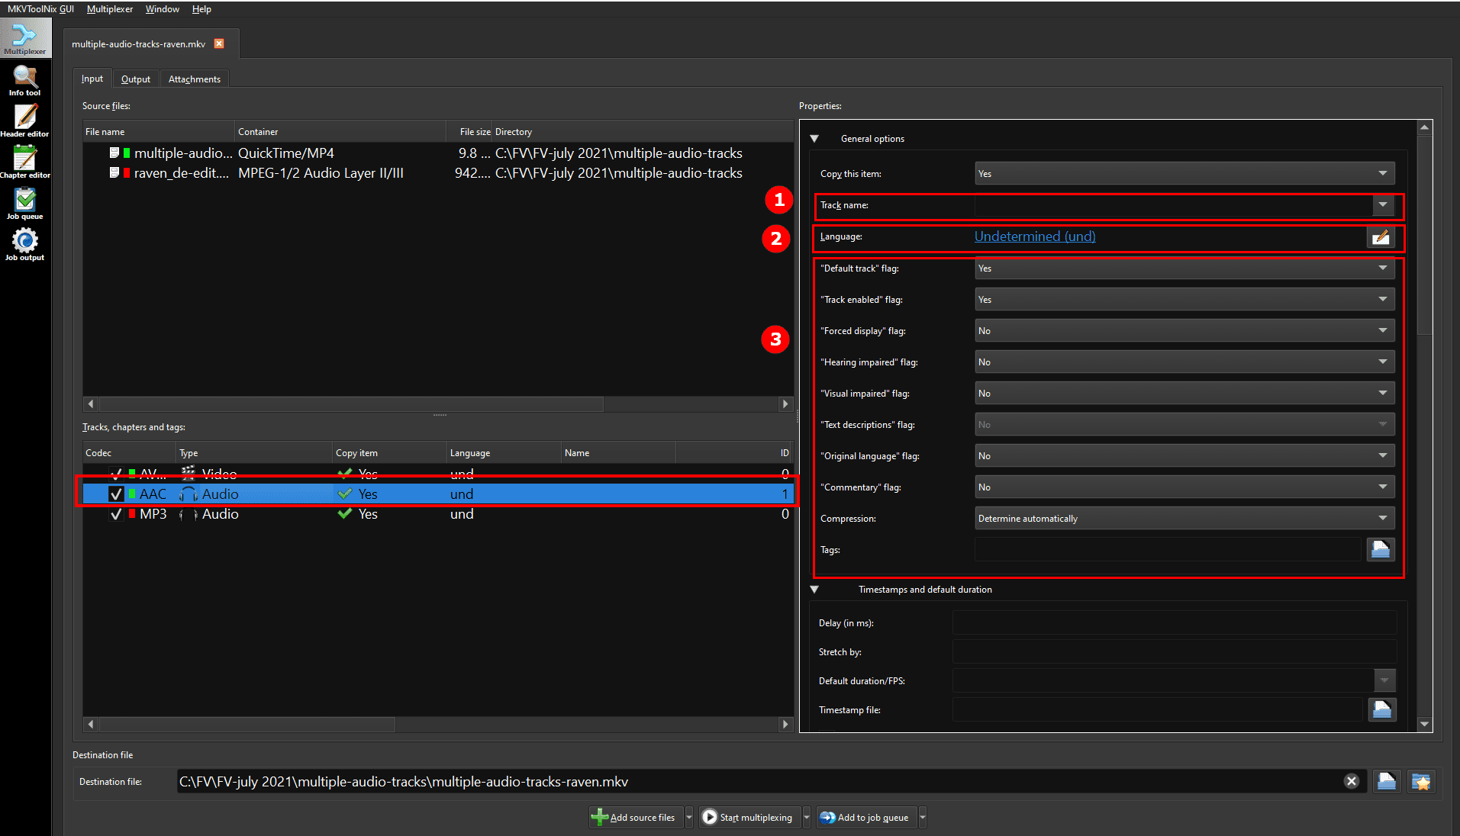Click the file icon of multiple-audio source

point(114,153)
